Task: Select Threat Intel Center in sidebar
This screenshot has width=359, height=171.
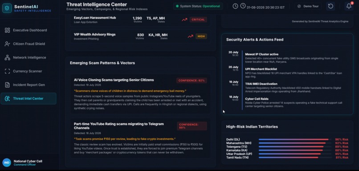Action: [x=29, y=98]
